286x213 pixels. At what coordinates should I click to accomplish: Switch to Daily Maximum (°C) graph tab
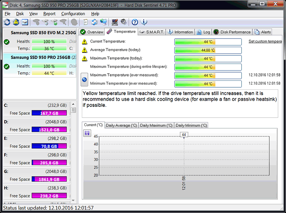click(156, 125)
